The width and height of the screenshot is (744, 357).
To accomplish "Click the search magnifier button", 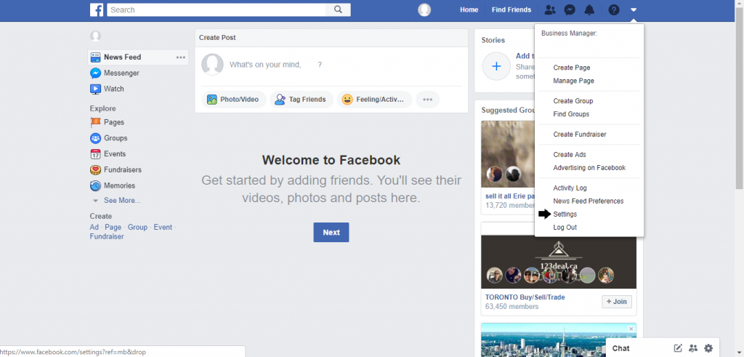I will 338,9.
